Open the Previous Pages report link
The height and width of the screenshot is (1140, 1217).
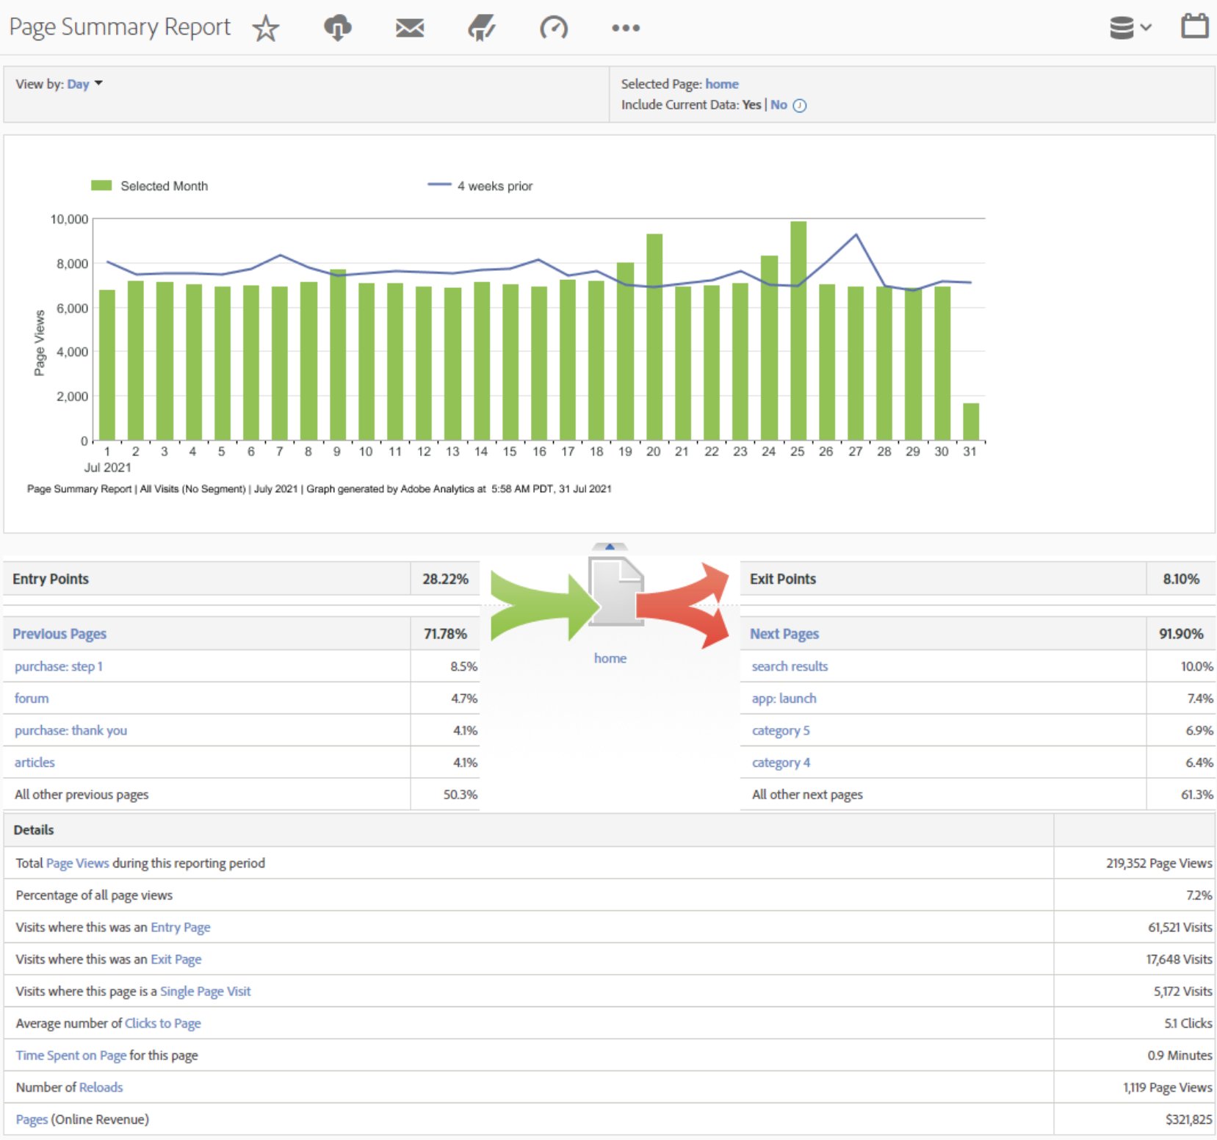(59, 634)
